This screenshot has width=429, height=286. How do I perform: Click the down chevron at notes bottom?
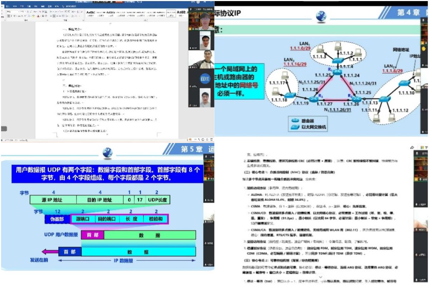tap(320, 277)
